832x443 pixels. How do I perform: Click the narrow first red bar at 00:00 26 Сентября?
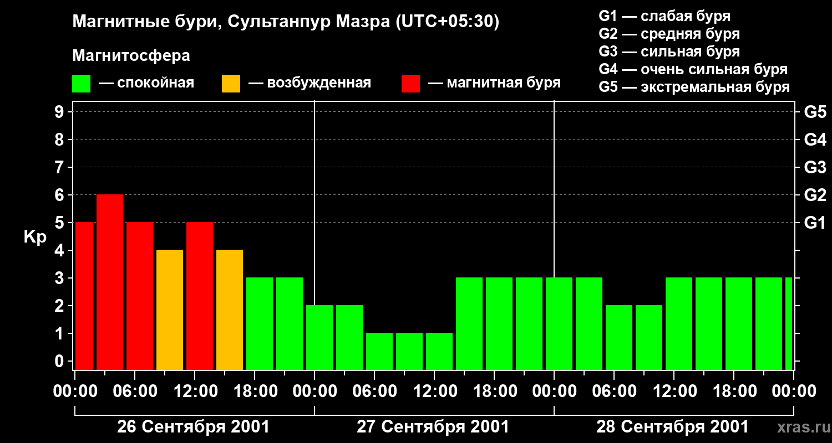tap(84, 296)
